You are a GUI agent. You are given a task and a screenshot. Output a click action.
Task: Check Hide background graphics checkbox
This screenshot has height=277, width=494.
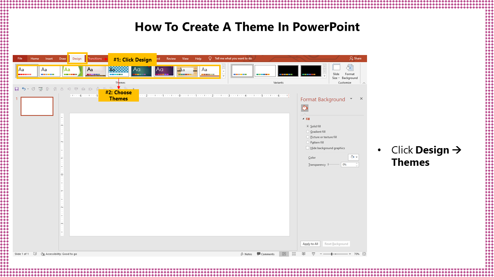[x=308, y=148]
